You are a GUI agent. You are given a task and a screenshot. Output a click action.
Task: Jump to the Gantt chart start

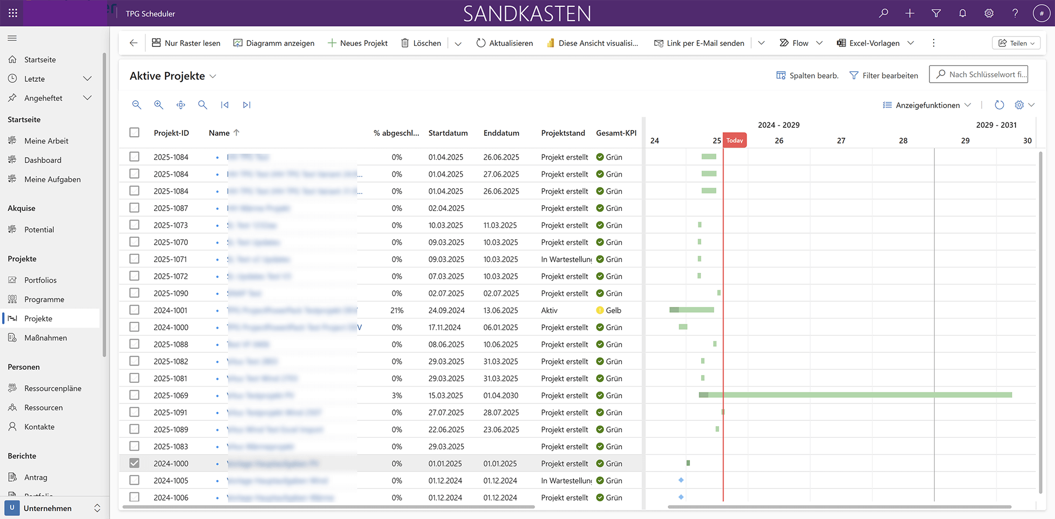coord(225,105)
